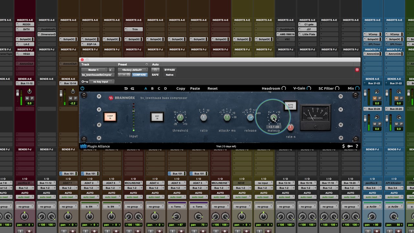Image resolution: width=414 pixels, height=233 pixels.
Task: Open the Little Plate insert
Action: pos(309,34)
